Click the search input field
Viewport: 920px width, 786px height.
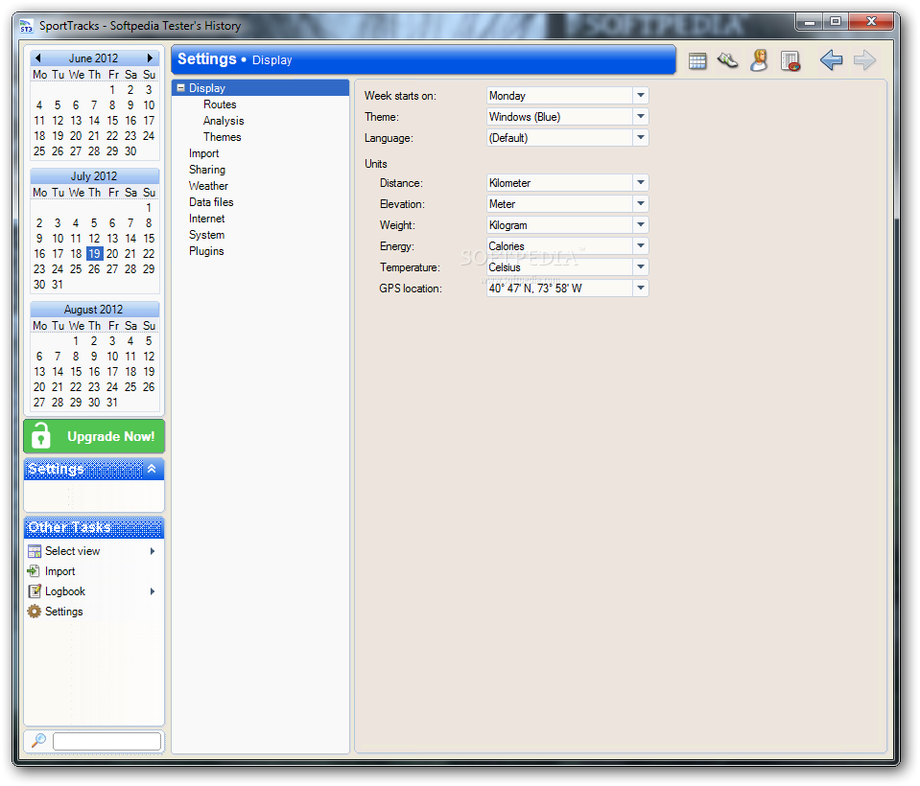pyautogui.click(x=106, y=741)
